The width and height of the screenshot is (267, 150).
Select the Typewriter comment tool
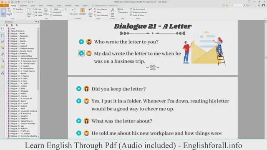point(74,12)
